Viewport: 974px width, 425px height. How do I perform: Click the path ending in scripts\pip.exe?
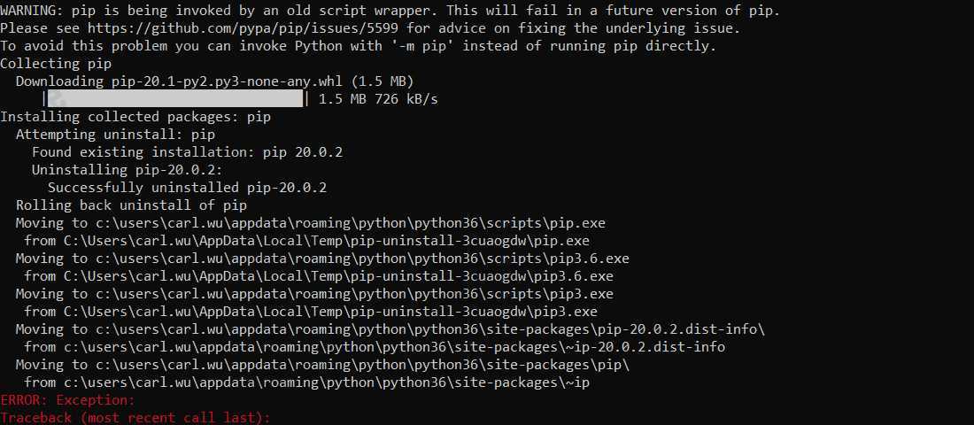coord(351,223)
